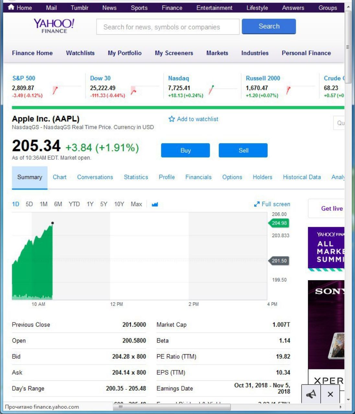
Task: Click the Market Cap value 1.007T
Action: pyautogui.click(x=281, y=324)
